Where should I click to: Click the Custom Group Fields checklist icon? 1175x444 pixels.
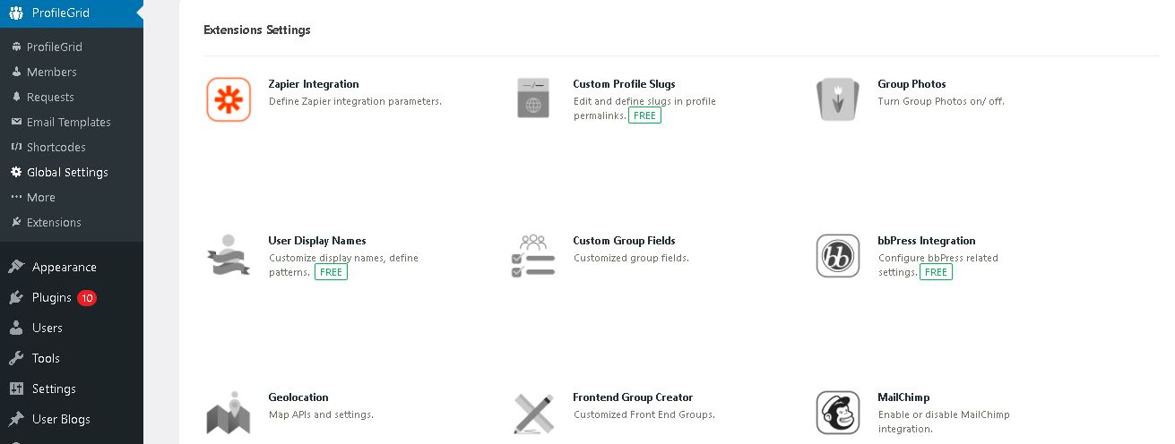(x=533, y=255)
